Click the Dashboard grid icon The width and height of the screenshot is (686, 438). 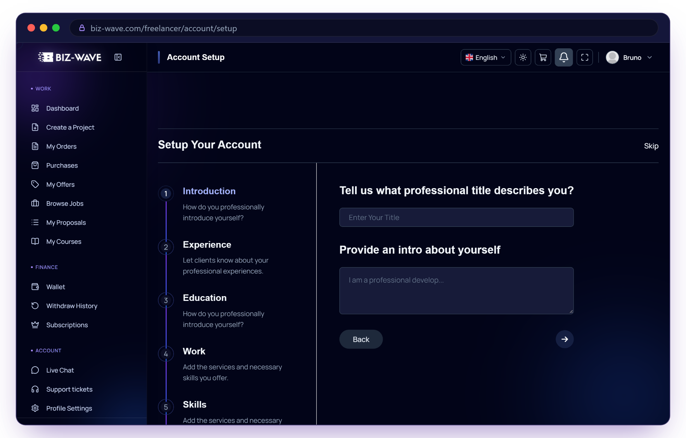(35, 108)
